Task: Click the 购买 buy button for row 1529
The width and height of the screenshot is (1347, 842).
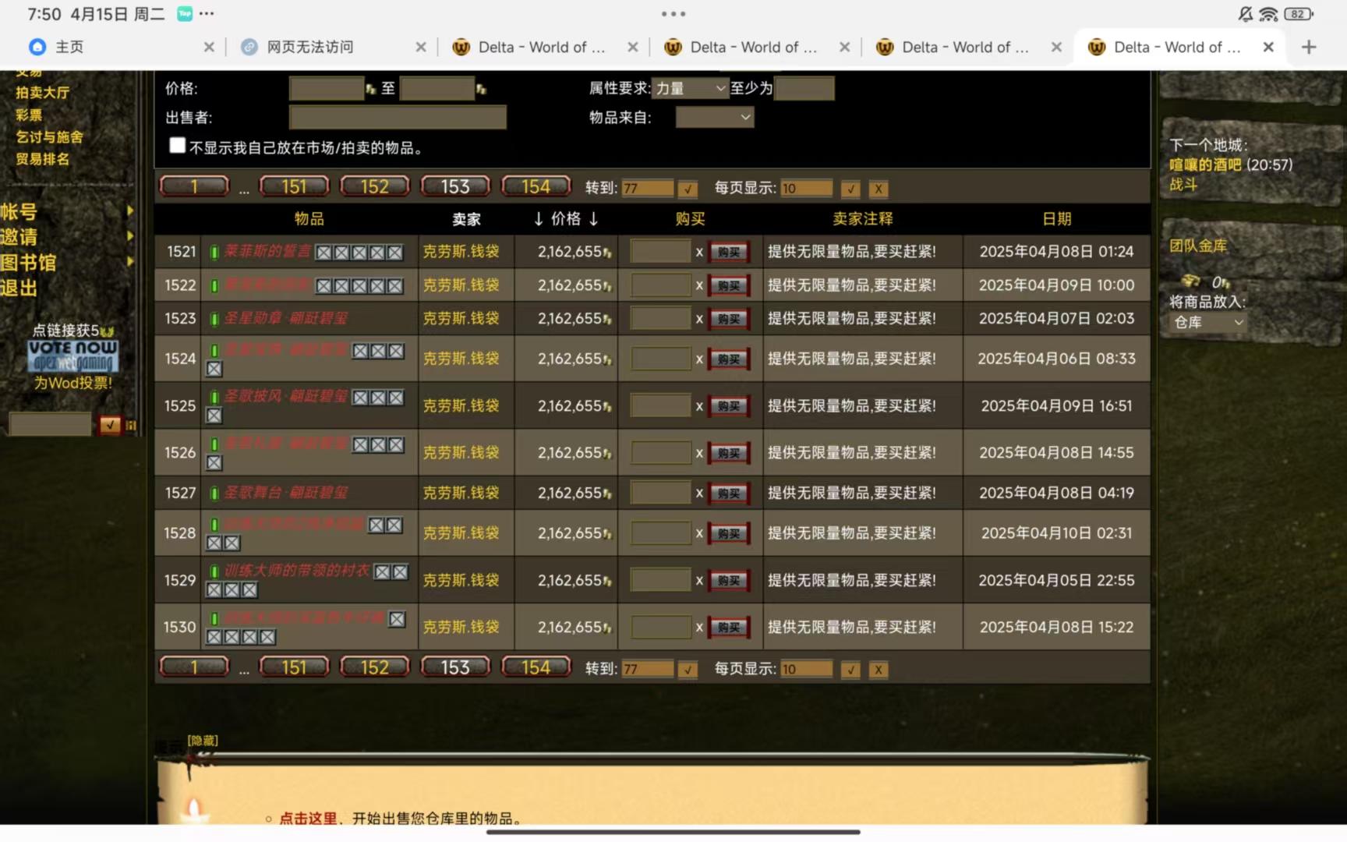Action: pos(728,581)
